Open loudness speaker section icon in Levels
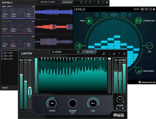The image size is (156, 119). (78, 46)
